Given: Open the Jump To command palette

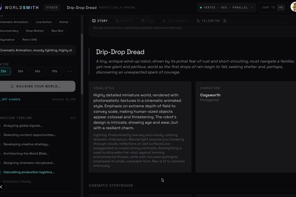Looking at the screenshot, I should [x=273, y=8].
